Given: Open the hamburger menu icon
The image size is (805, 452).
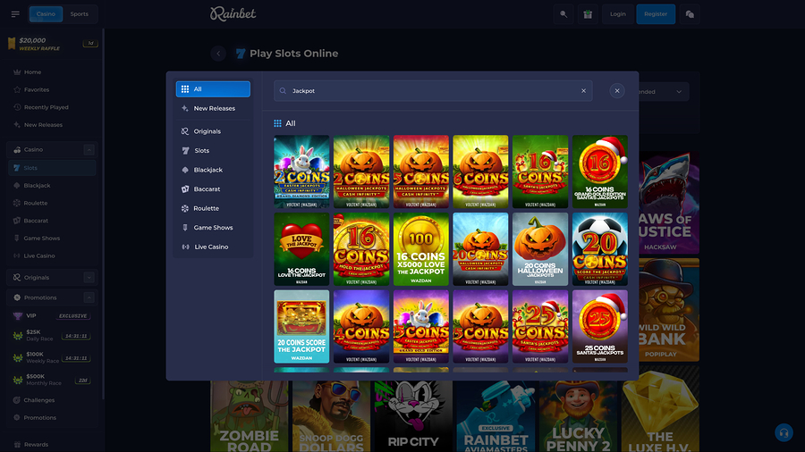Looking at the screenshot, I should point(15,13).
